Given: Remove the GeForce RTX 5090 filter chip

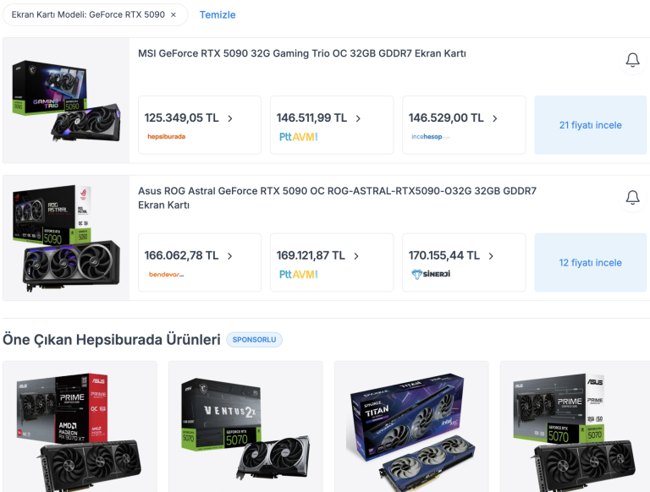Looking at the screenshot, I should coord(174,15).
